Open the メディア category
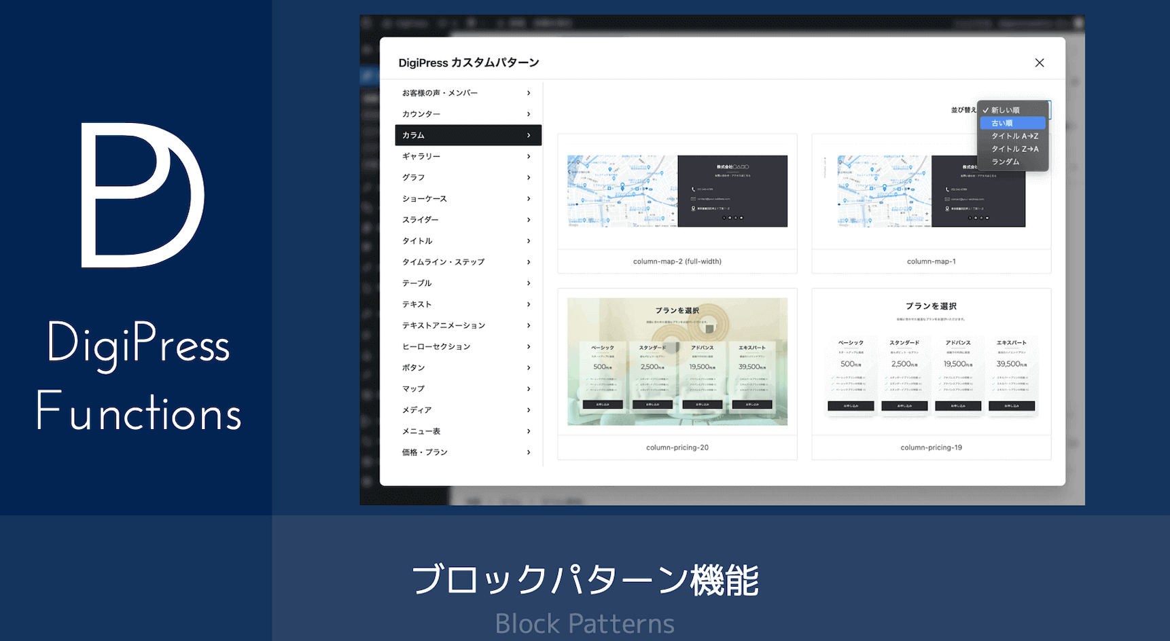The height and width of the screenshot is (641, 1170). coord(468,409)
